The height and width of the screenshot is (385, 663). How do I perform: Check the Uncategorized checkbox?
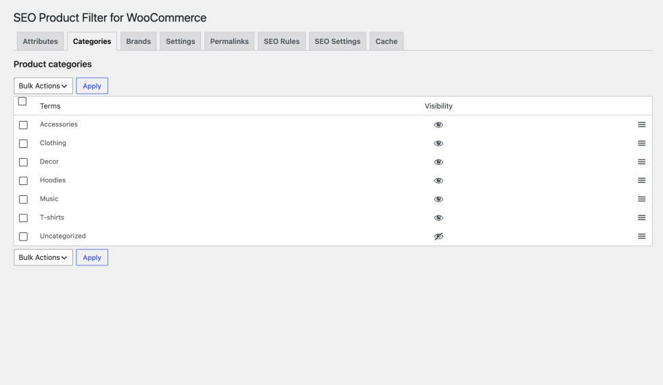coord(23,236)
